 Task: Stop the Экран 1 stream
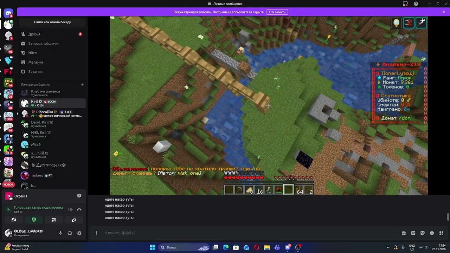(x=79, y=196)
